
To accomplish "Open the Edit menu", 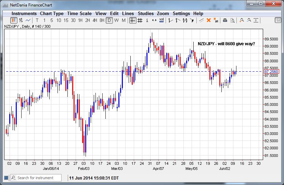I will [114, 14].
